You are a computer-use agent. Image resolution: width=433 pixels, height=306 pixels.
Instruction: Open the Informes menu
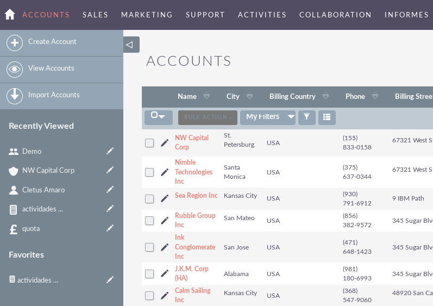(x=406, y=15)
